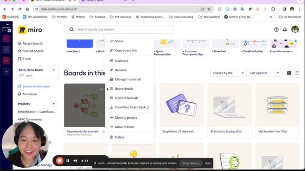Image resolution: width=305 pixels, height=171 pixels.
Task: Go back in browser history
Action: (x=5, y=9)
